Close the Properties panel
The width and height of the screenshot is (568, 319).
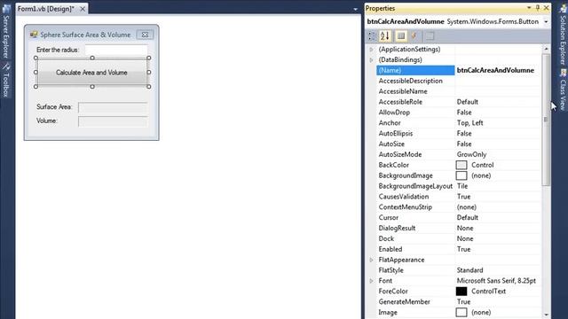(547, 8)
